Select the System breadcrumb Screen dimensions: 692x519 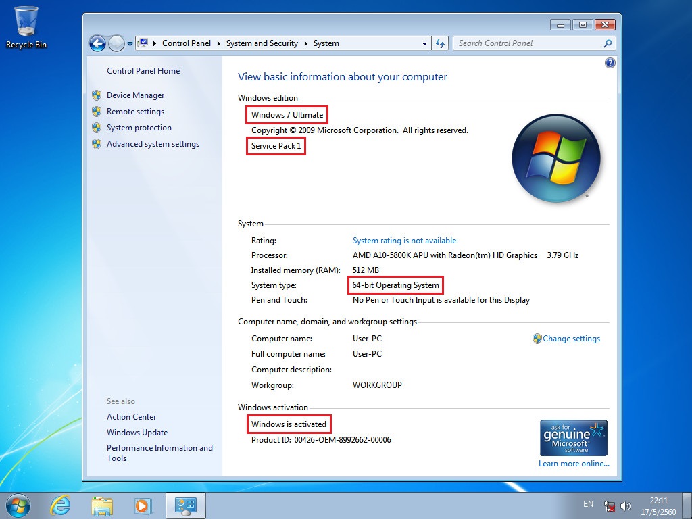pyautogui.click(x=326, y=43)
